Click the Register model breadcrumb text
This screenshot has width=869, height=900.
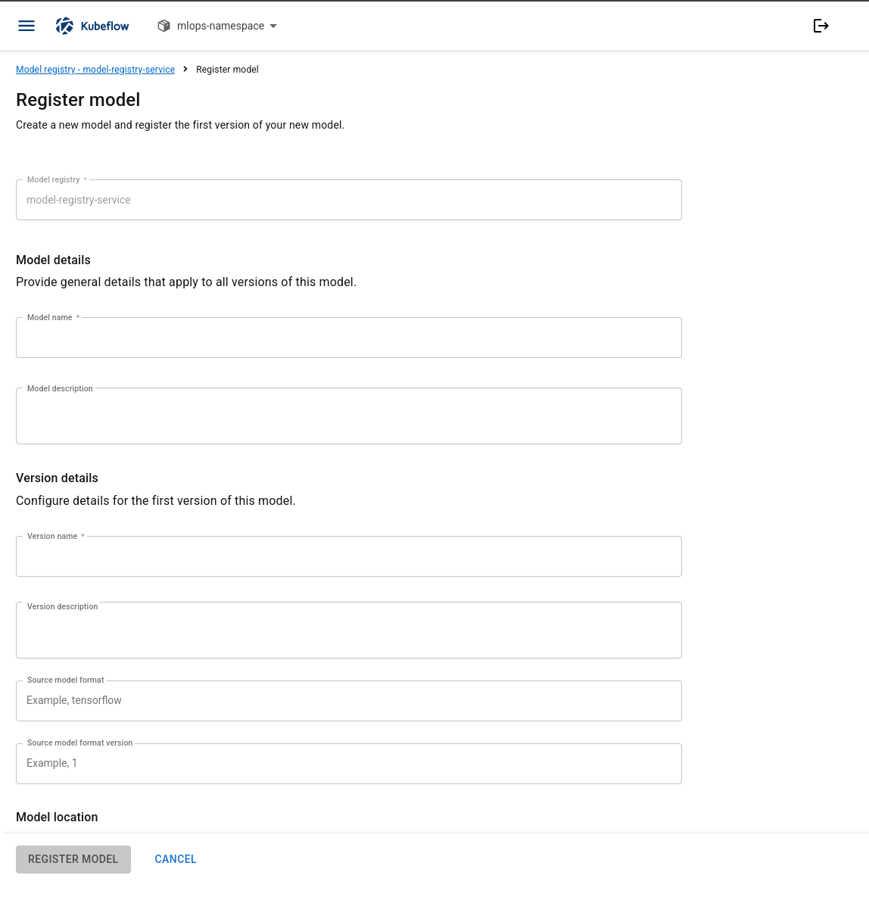coord(227,70)
